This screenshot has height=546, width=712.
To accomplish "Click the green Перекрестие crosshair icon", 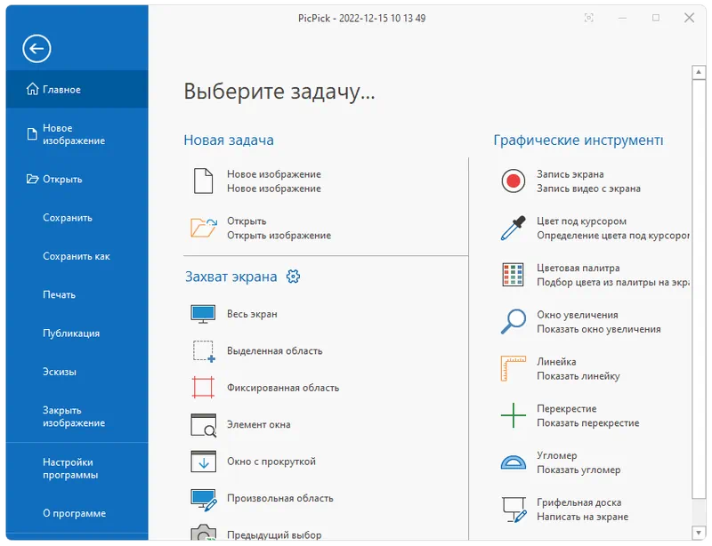I will 514,414.
